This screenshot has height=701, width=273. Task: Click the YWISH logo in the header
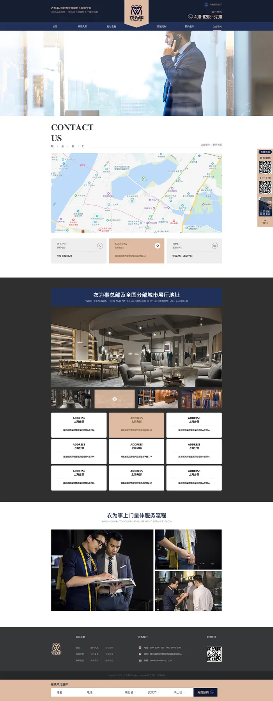(136, 12)
